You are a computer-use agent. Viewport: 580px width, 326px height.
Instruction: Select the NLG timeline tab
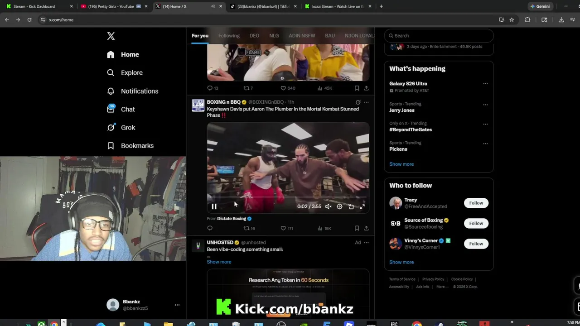pyautogui.click(x=274, y=36)
